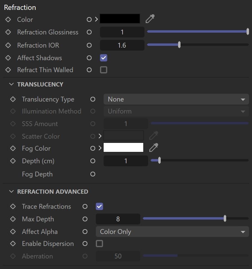
Task: Collapse the REFRACTION ADVANCED section
Action: tap(11, 191)
